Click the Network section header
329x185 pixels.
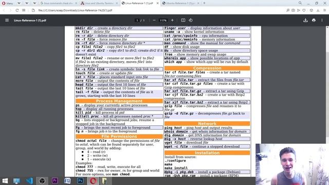coord(207,123)
